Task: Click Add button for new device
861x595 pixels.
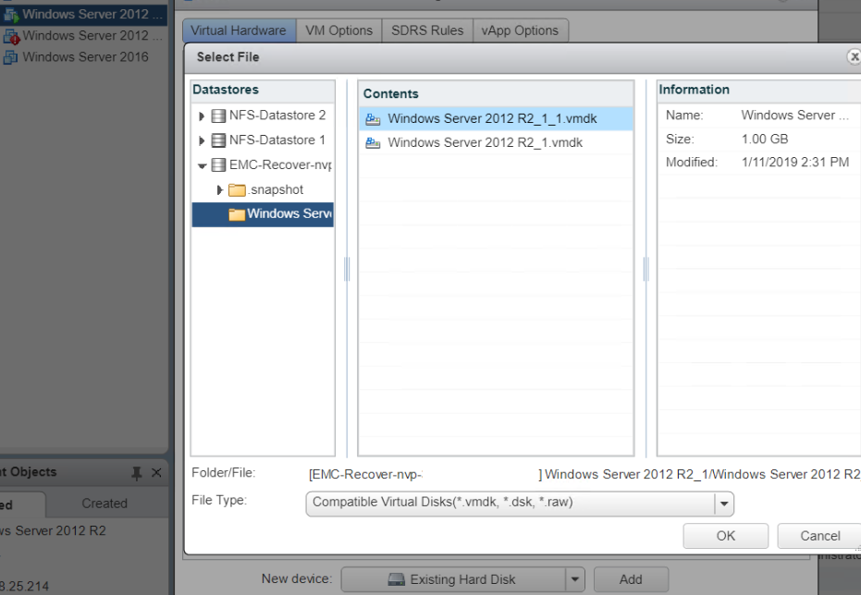Action: coord(631,579)
